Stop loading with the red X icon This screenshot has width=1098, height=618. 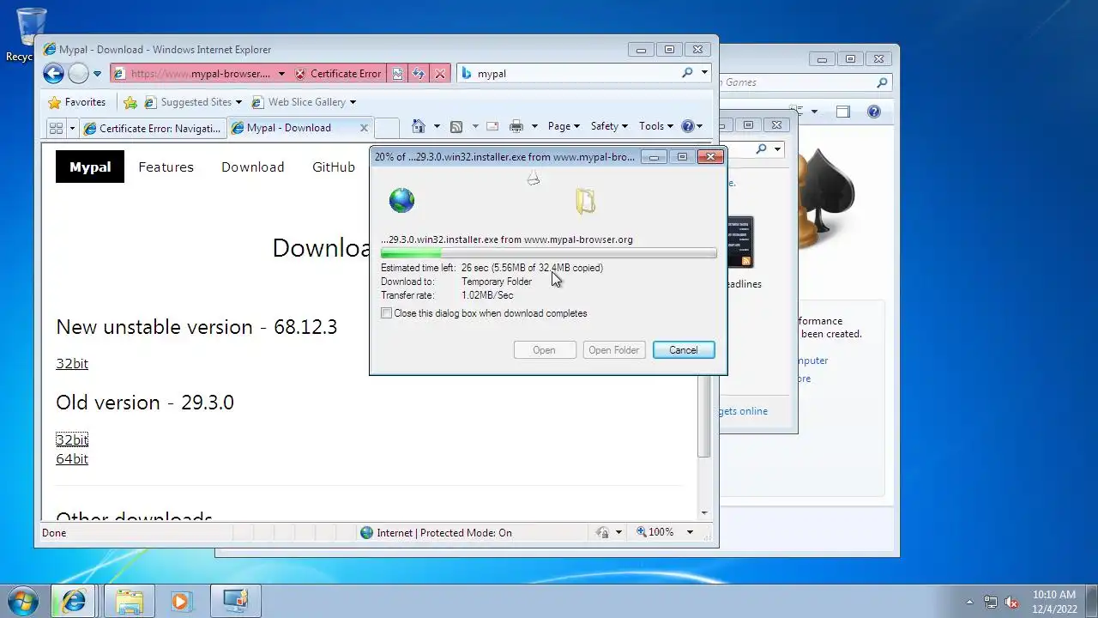[440, 74]
